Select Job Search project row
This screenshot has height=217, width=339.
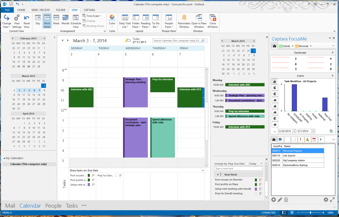[x=298, y=156]
